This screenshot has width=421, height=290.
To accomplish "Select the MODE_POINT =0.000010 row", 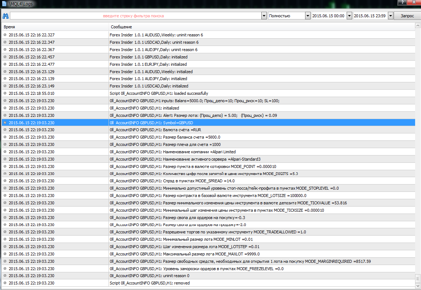I will [208, 167].
